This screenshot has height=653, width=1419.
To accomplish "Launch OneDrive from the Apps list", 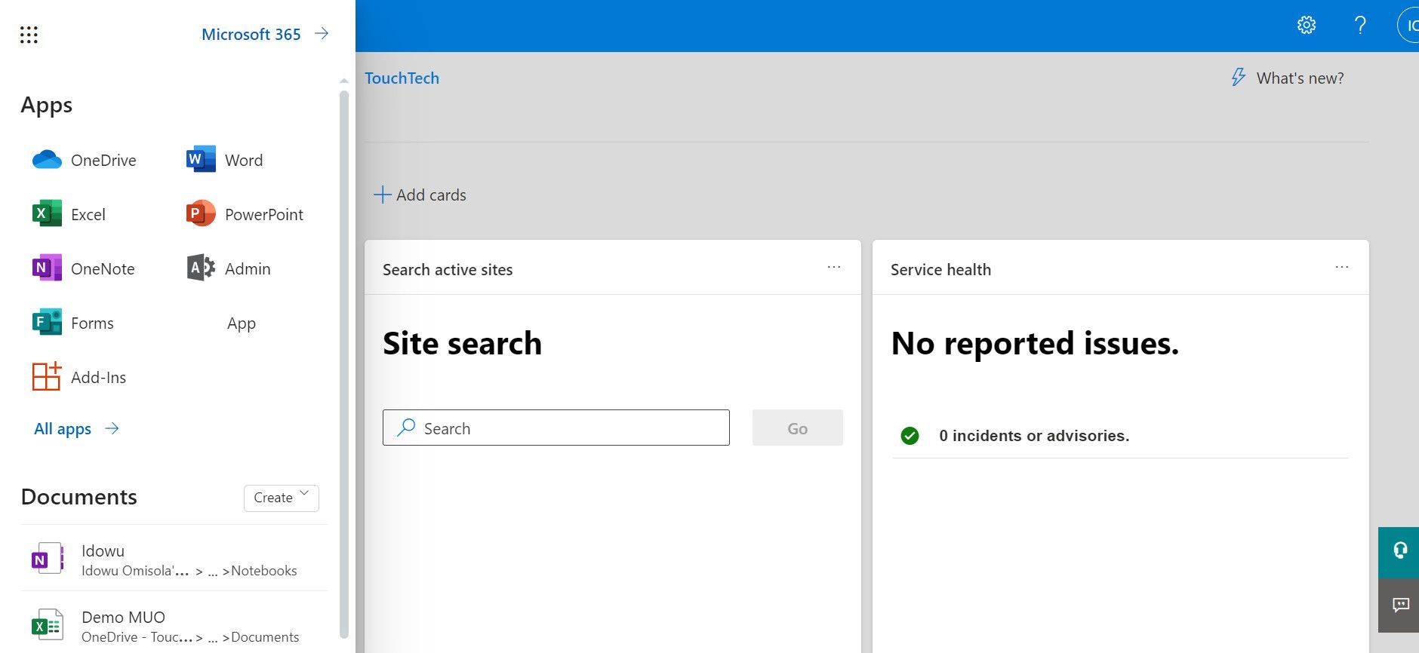I will click(85, 161).
